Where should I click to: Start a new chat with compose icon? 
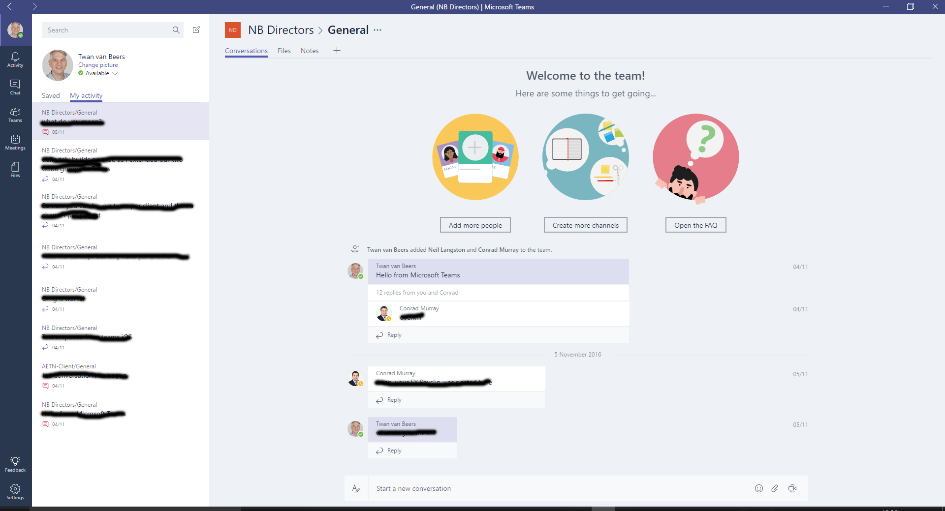196,30
